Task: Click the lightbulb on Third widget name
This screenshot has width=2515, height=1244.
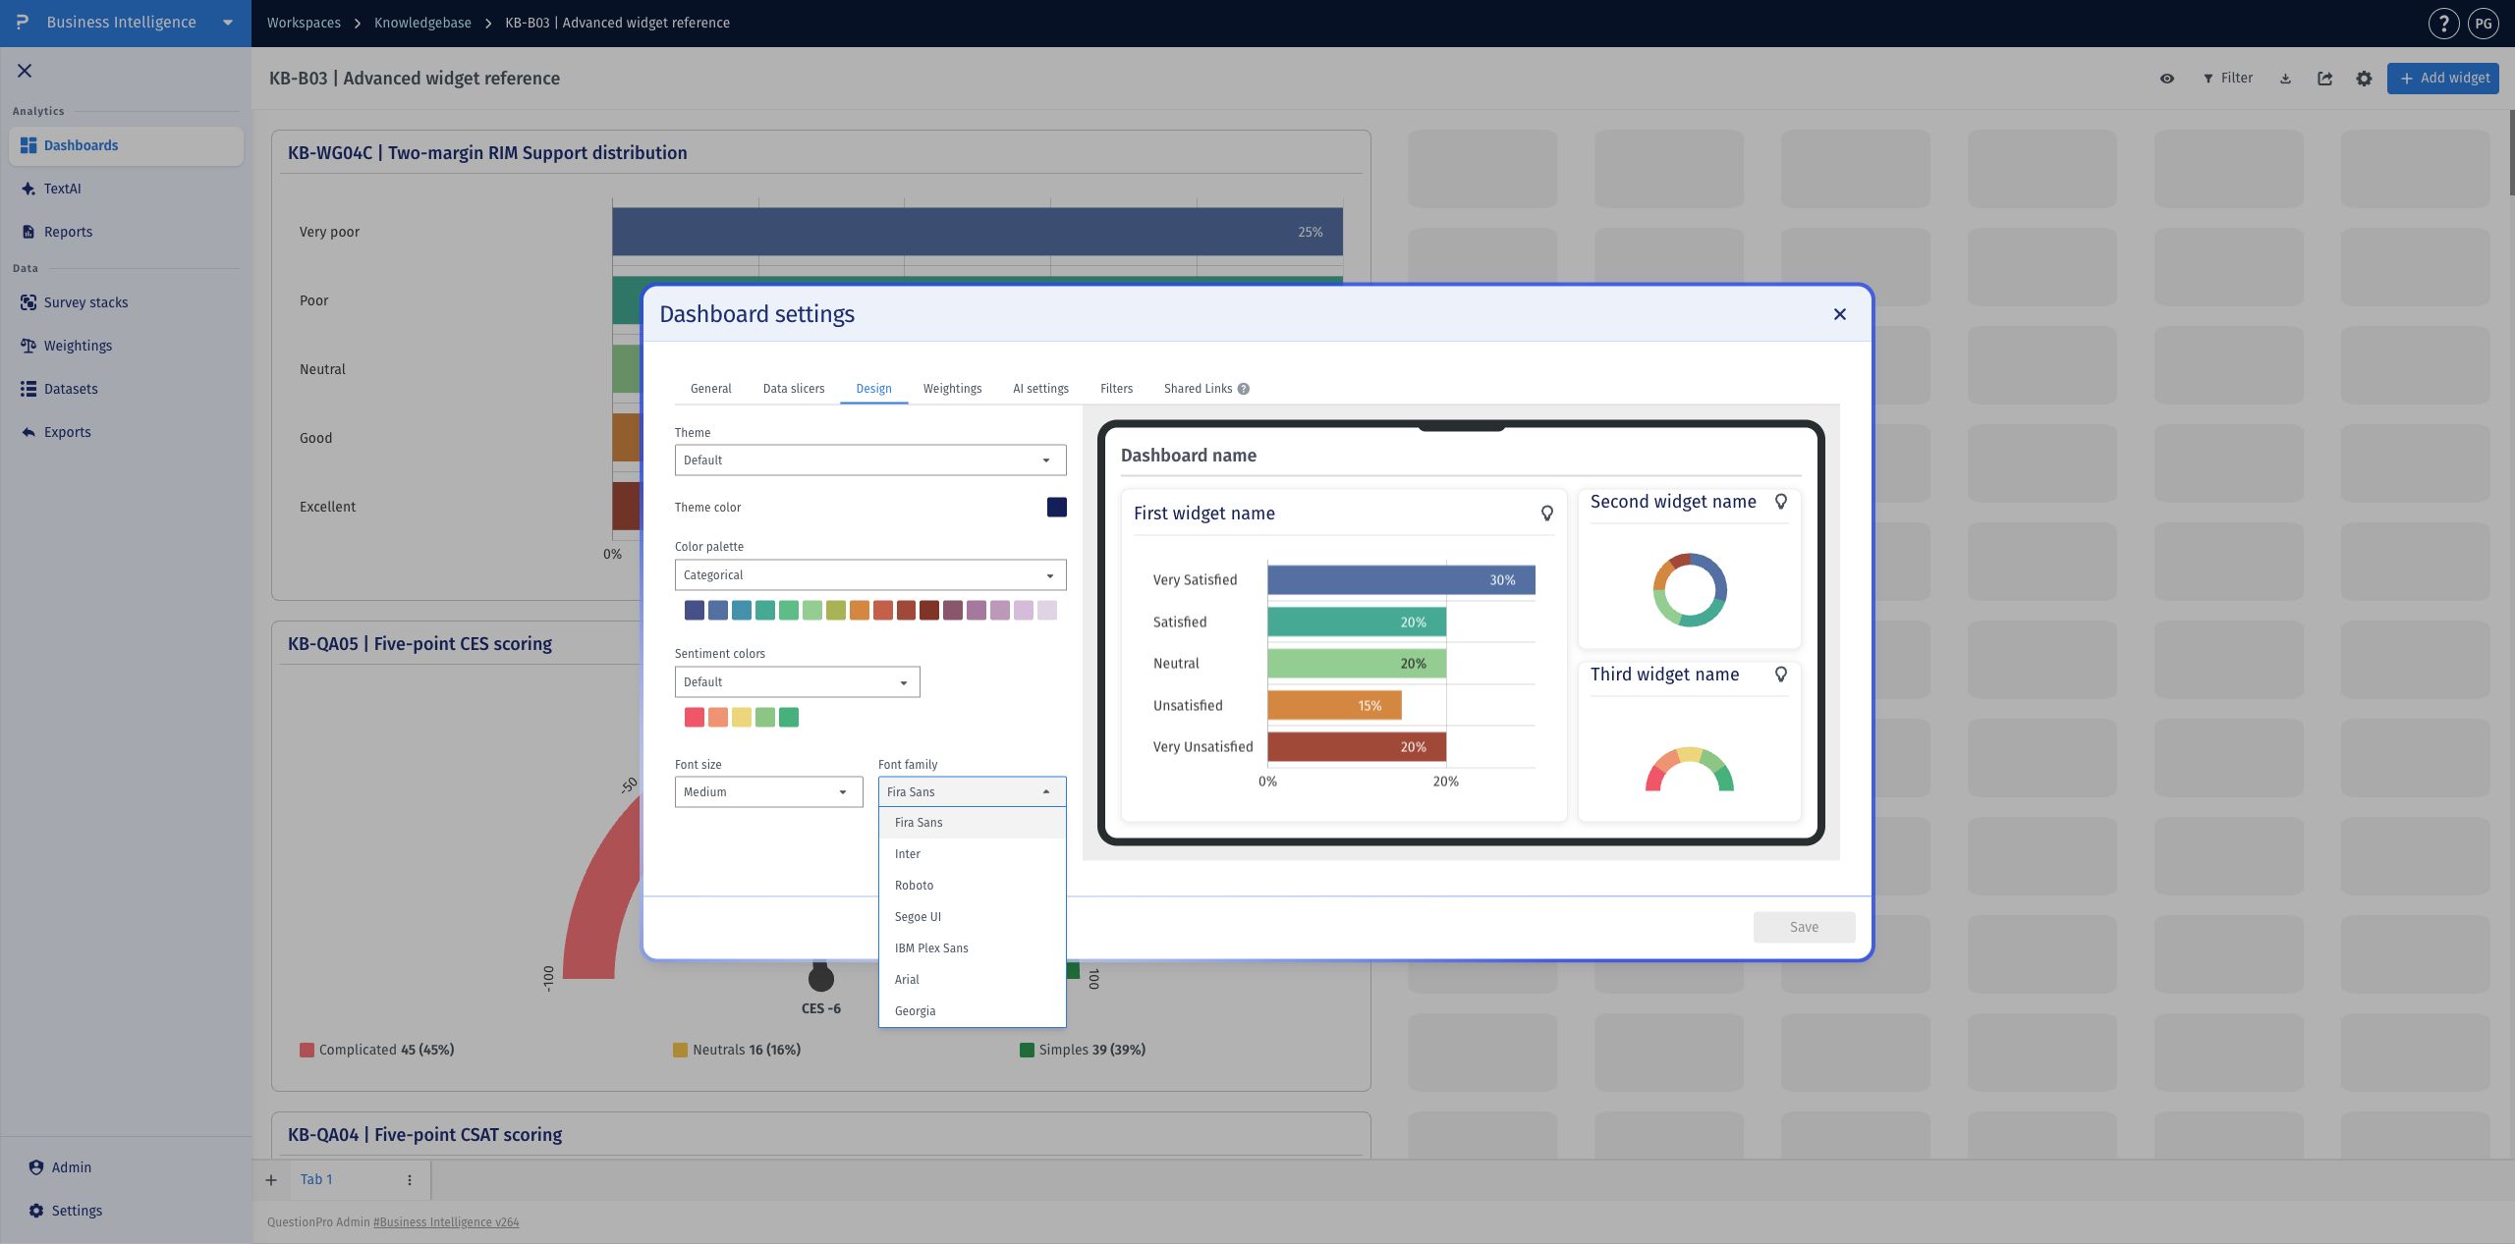Action: coord(1780,675)
